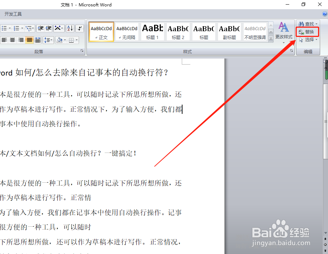
Task: Toggle justified paragraph alignment
Action: (29, 40)
